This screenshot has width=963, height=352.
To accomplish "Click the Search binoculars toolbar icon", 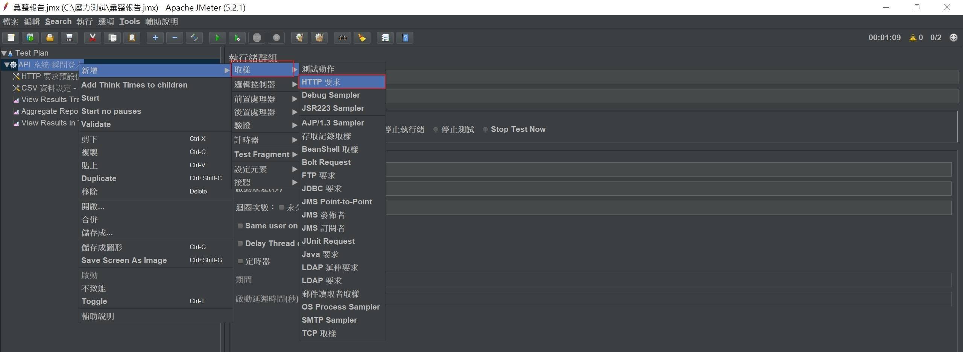I will point(342,38).
